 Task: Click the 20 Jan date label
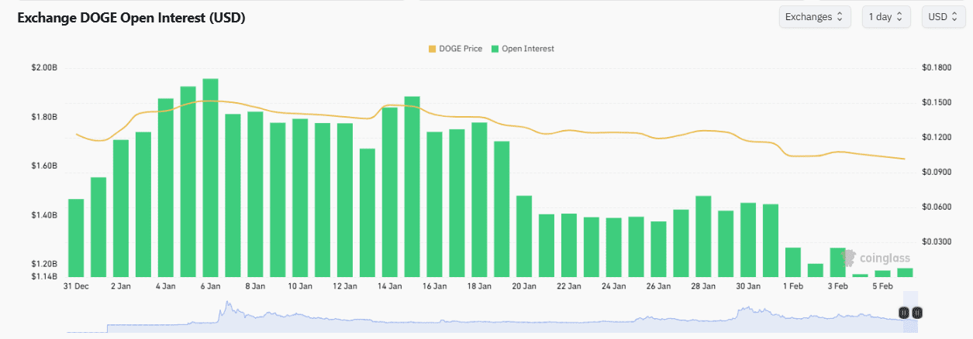point(524,286)
